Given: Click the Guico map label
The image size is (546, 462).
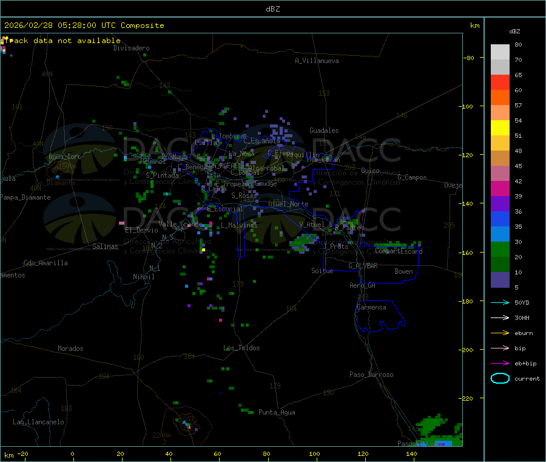Looking at the screenshot, I should point(370,171).
